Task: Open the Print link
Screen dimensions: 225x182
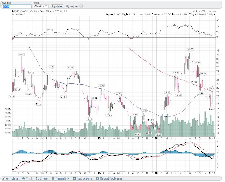Action: [x=29, y=178]
